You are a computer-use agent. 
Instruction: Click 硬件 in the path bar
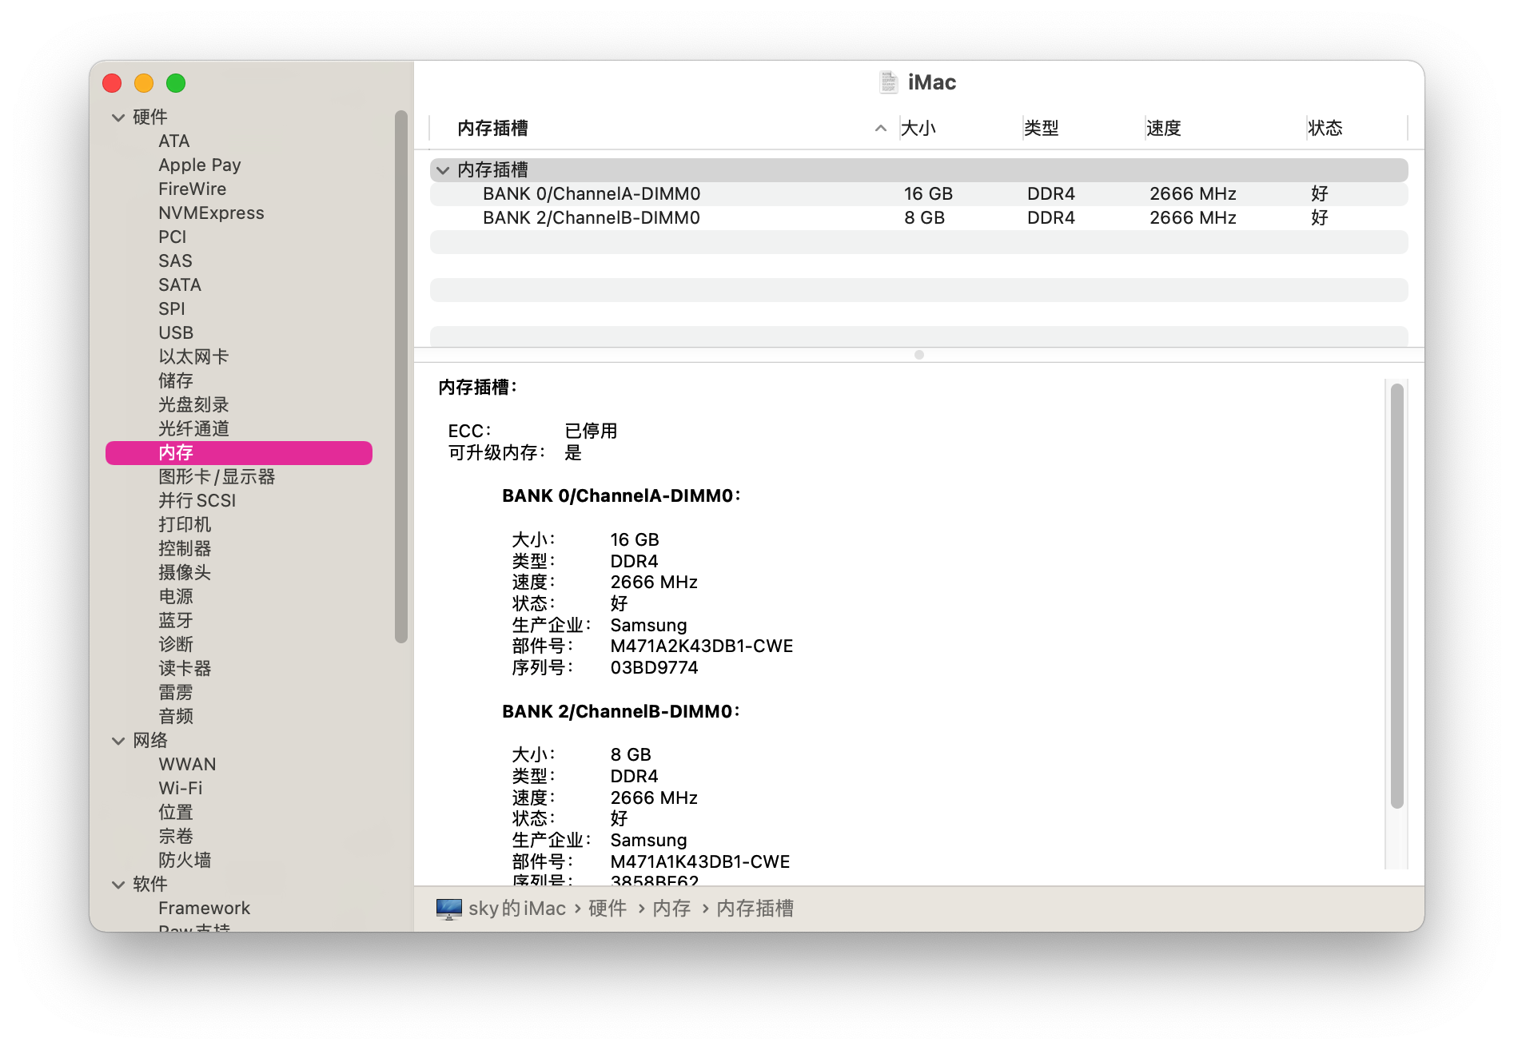click(x=608, y=909)
